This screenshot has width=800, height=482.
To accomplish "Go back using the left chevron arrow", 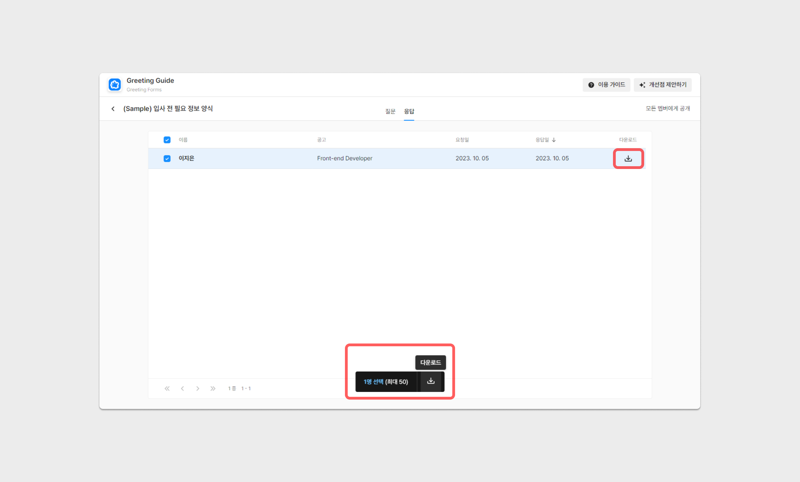I will [x=113, y=109].
